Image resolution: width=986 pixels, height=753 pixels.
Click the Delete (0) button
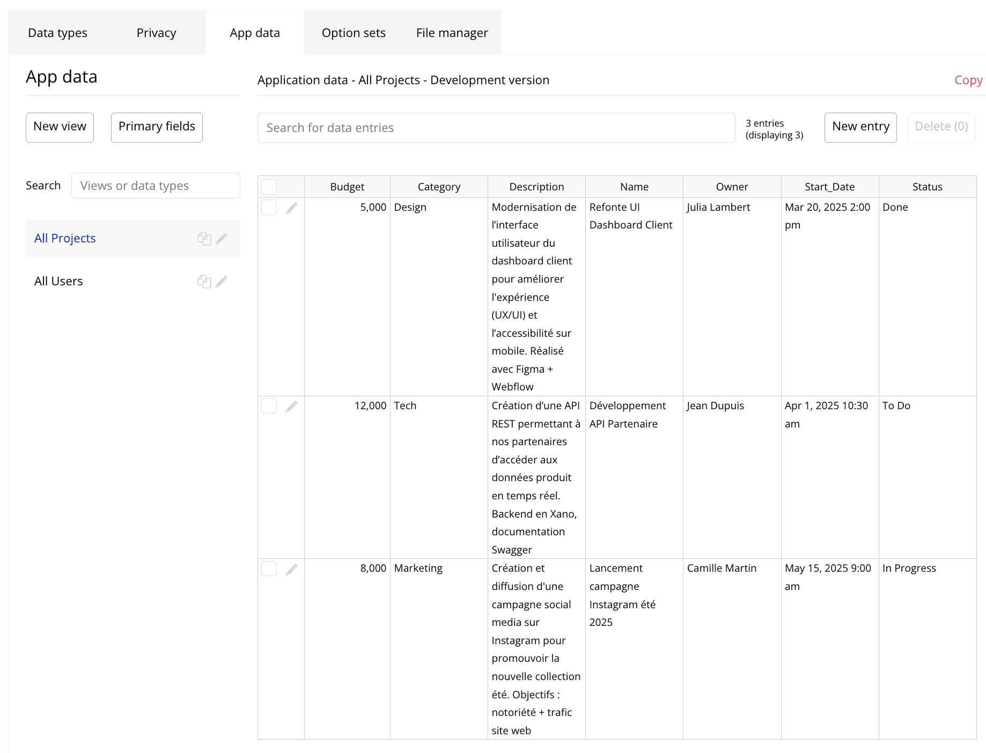[x=941, y=127]
